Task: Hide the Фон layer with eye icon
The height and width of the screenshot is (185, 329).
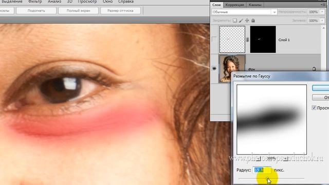Action: click(214, 68)
